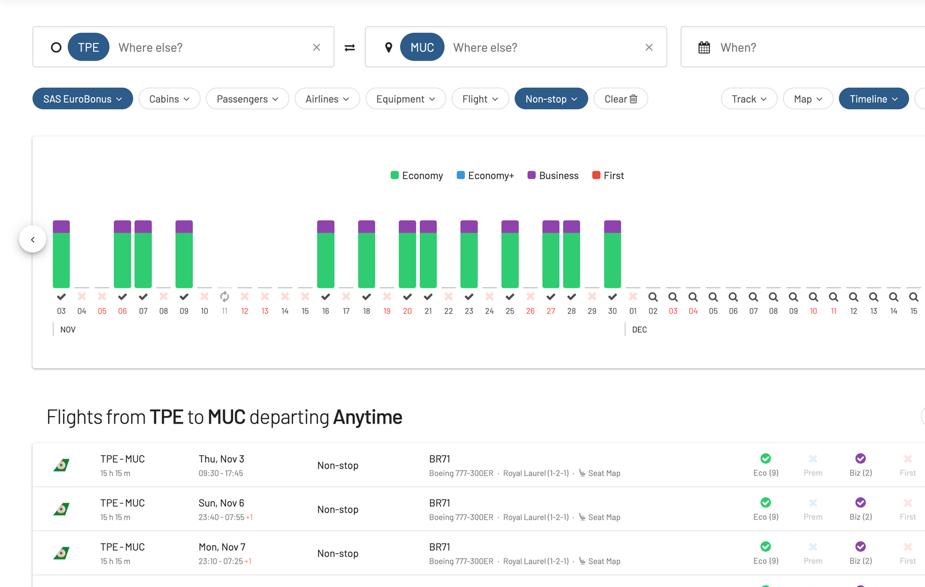Image resolution: width=925 pixels, height=587 pixels.
Task: Search Dec 05 with magnifier icon
Action: coord(713,297)
